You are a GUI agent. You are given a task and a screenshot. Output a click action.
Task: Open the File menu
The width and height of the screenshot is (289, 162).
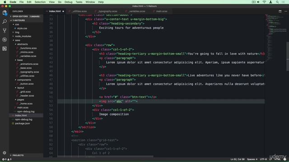click(x=22, y=2)
